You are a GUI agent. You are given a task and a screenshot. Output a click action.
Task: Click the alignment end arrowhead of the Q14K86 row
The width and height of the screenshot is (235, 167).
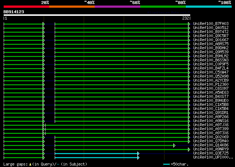174,145
